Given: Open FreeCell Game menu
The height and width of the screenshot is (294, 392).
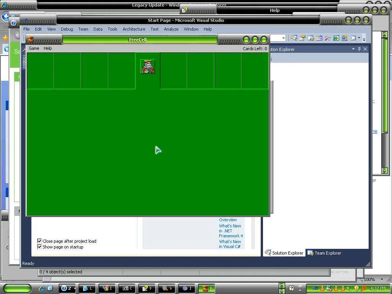Looking at the screenshot, I should (x=34, y=48).
